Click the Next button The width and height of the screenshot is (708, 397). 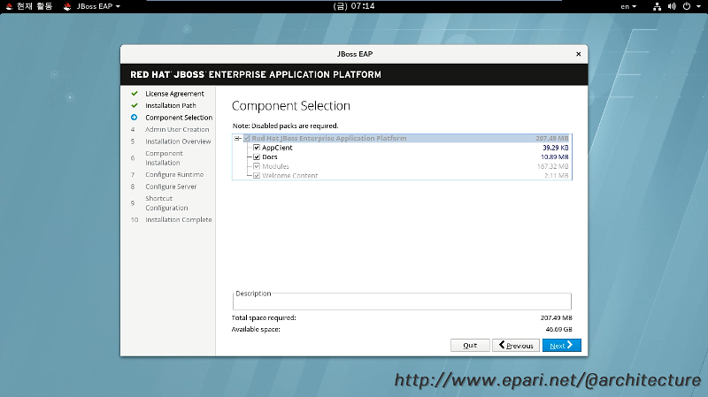(561, 345)
